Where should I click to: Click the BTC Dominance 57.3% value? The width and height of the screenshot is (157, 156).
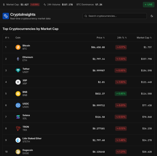coord(99,5)
